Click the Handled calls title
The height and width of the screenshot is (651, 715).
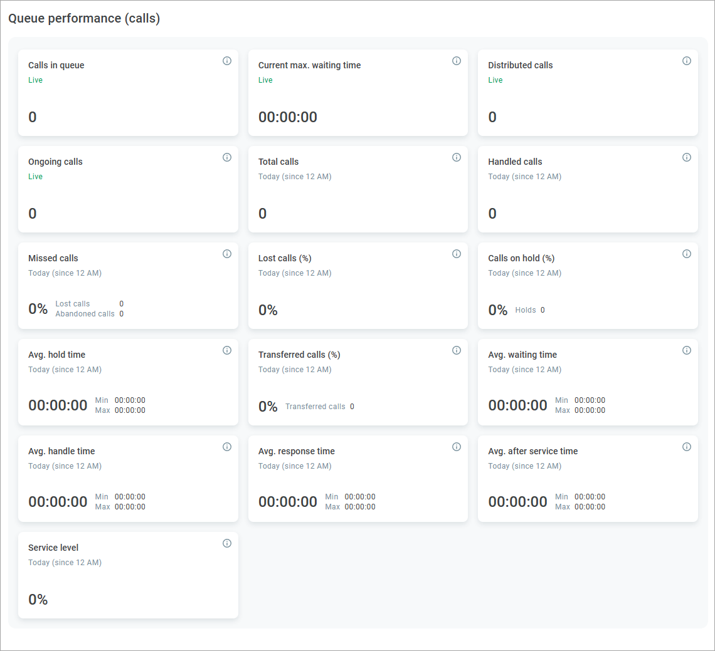click(x=515, y=162)
